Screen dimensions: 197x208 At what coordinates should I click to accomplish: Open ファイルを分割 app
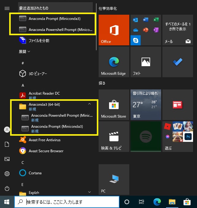click(56, 40)
